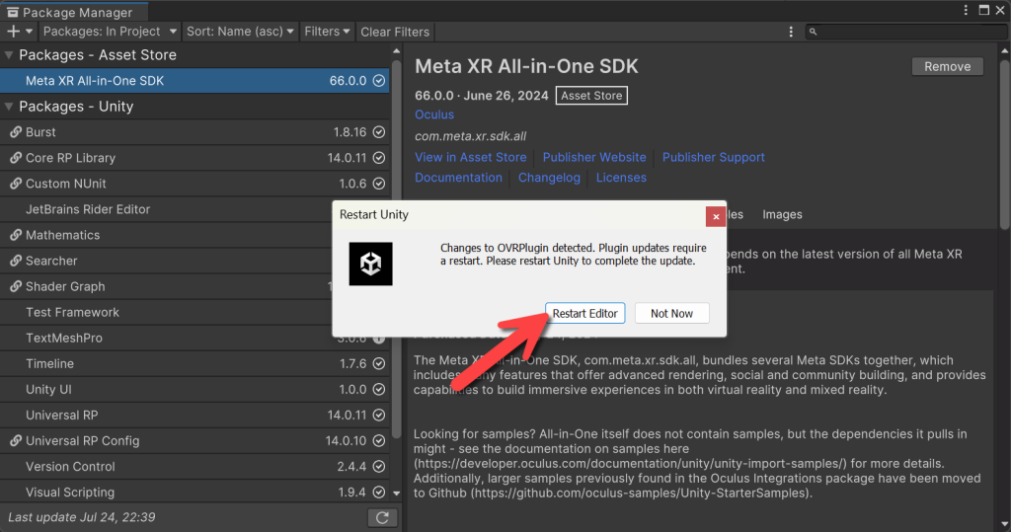
Task: Select the Visual Scripting package row
Action: pyautogui.click(x=194, y=492)
